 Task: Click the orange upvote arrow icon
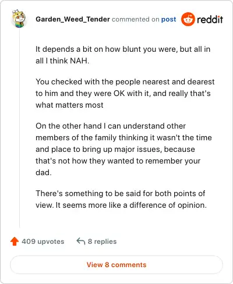pos(15,242)
